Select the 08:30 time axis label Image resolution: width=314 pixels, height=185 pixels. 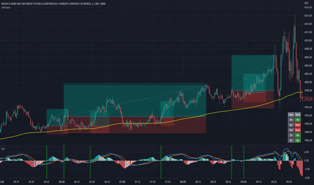[x=213, y=182]
